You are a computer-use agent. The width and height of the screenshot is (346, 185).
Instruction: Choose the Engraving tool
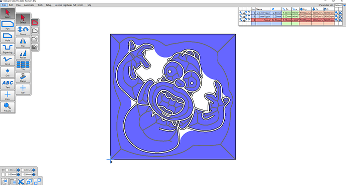coord(8,48)
